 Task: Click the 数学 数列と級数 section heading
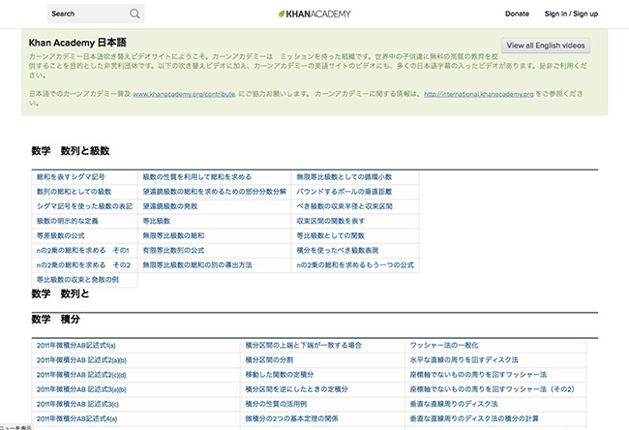tap(71, 151)
